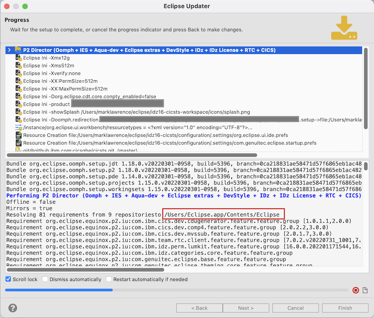Click the /Users/Eclipse.app/Contents/Eclipse path text

coord(222,215)
